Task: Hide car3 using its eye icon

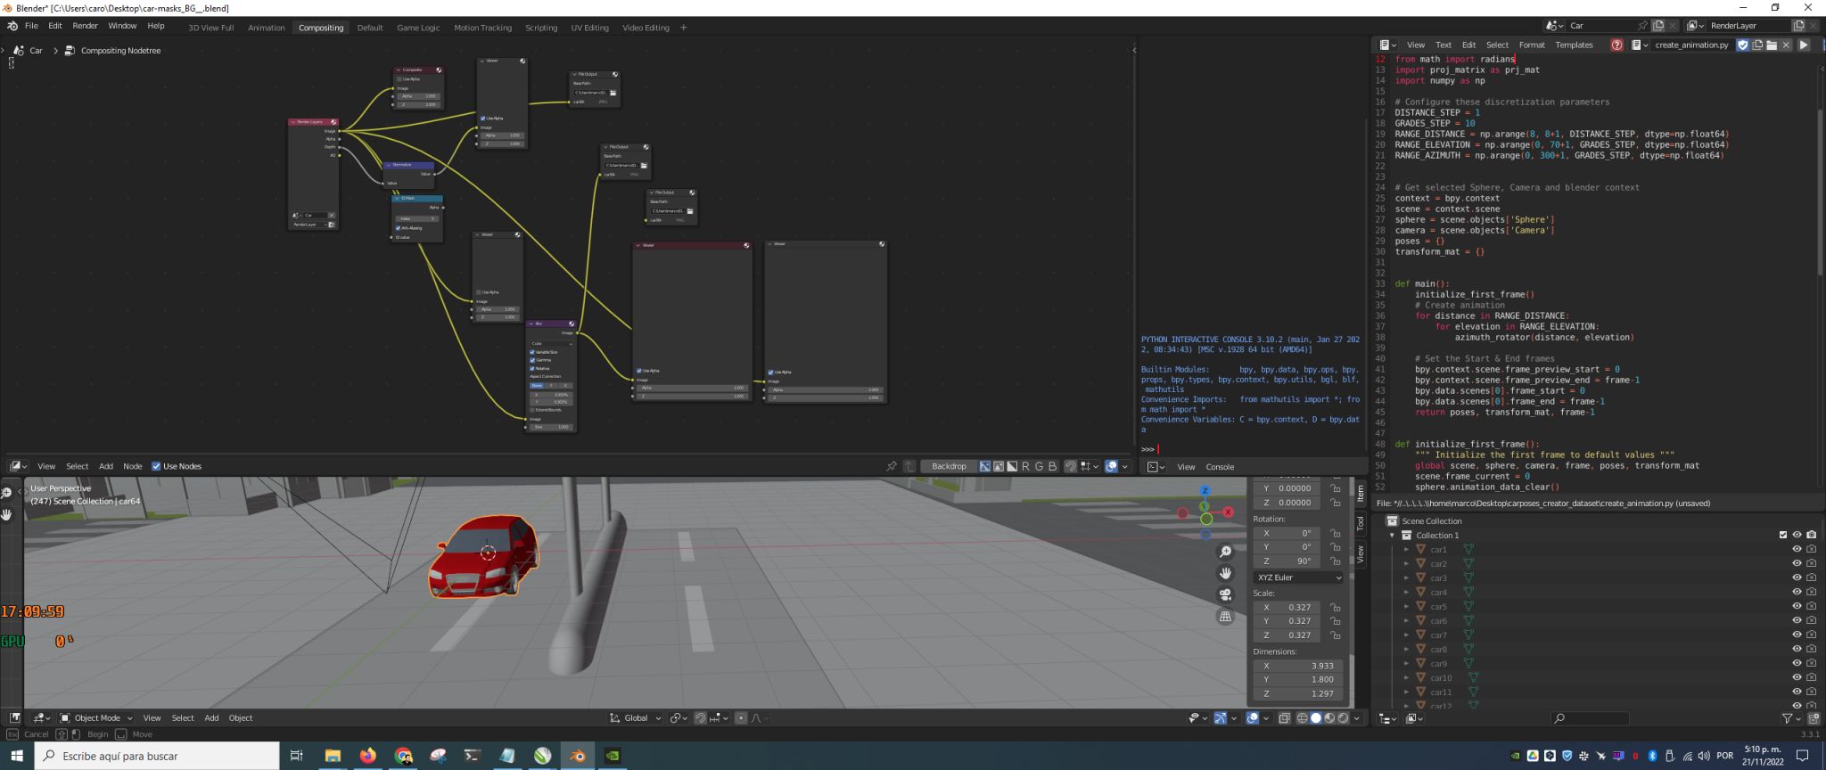Action: tap(1797, 577)
